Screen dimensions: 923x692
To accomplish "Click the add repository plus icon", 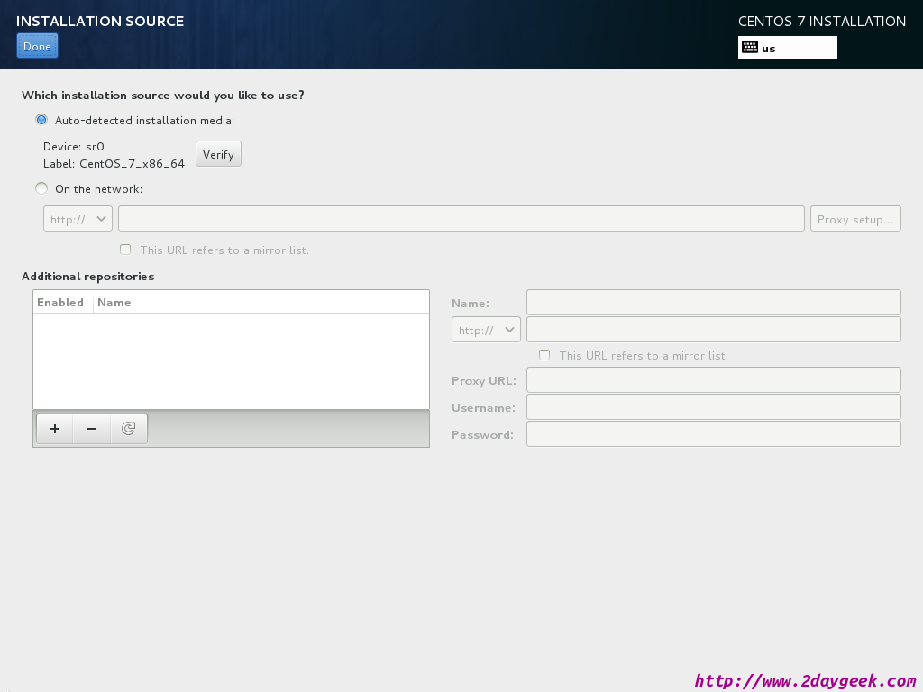I will point(55,429).
